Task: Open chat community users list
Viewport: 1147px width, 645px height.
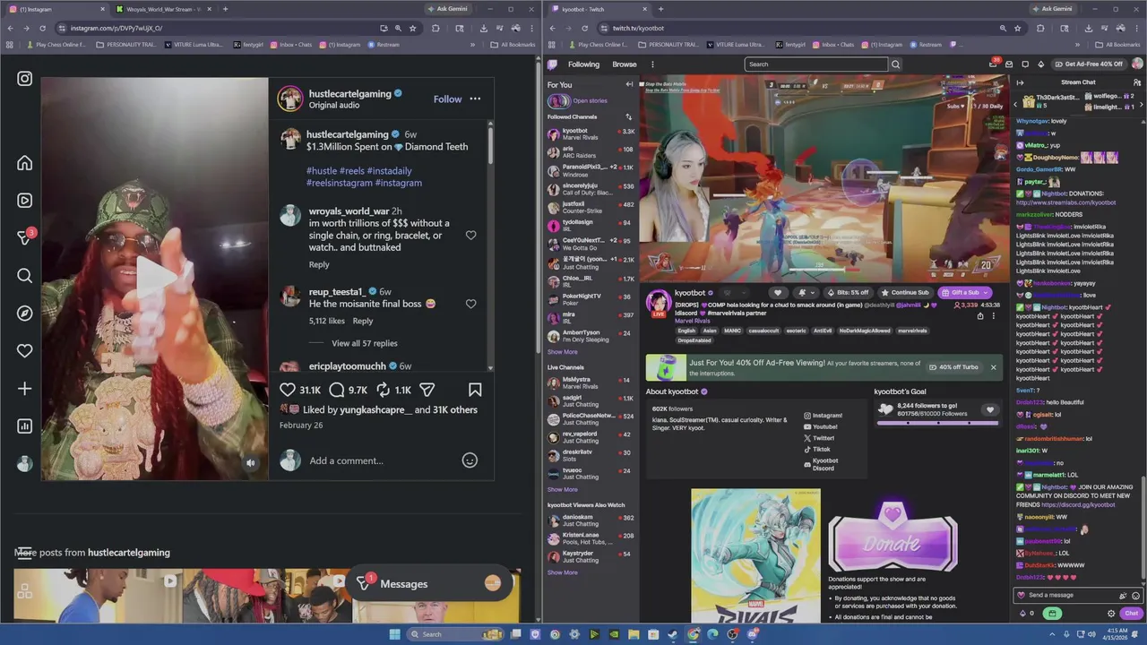Action: (x=1137, y=82)
